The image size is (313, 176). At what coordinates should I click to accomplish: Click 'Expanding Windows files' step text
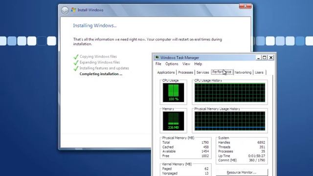(100, 62)
